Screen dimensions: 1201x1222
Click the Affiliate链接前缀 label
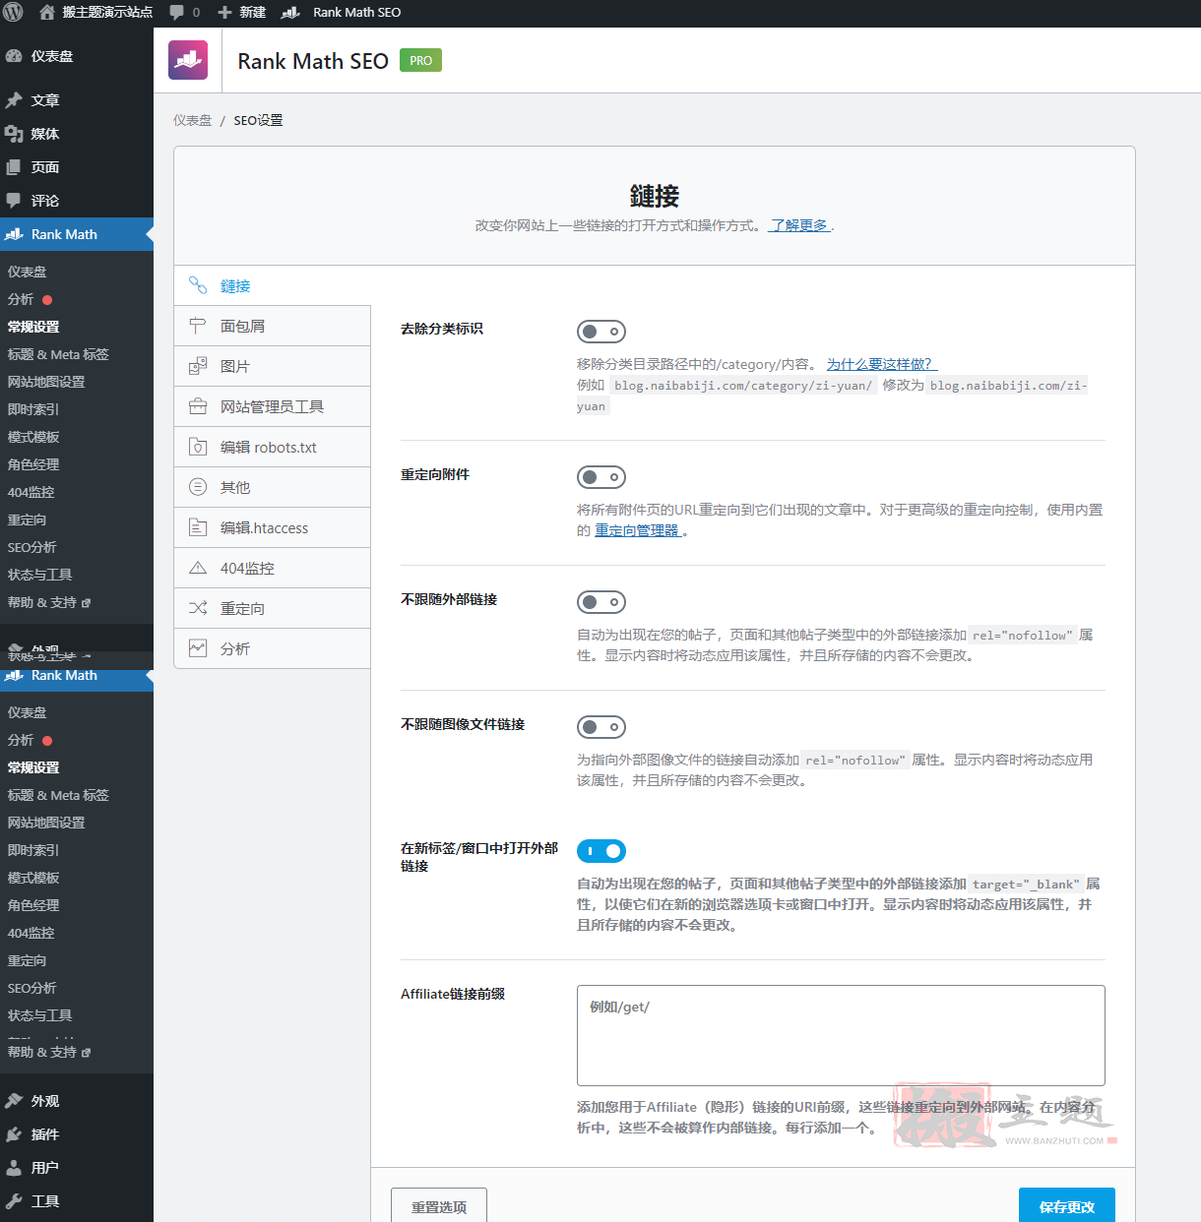pos(453,994)
